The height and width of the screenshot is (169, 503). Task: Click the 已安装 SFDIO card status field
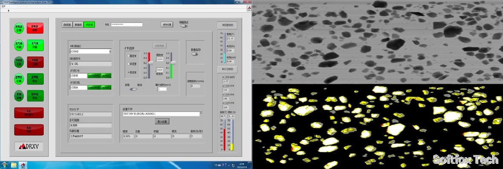click(78, 76)
